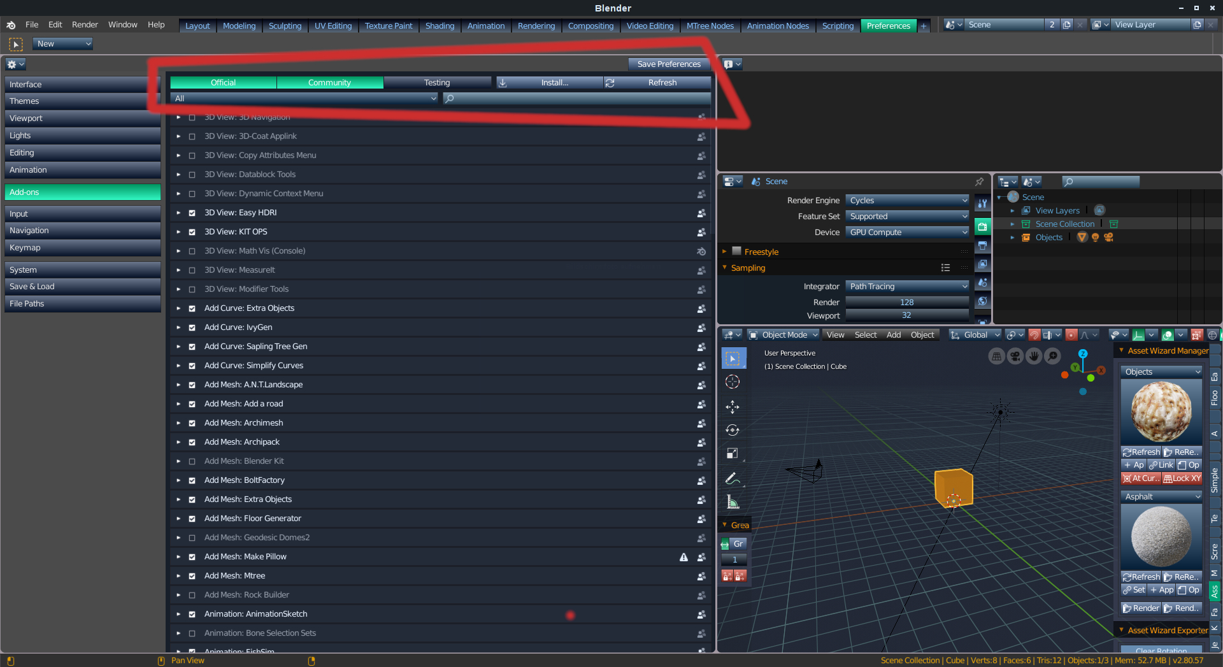Click the Lock XY button in Asset Wizard

[1182, 478]
